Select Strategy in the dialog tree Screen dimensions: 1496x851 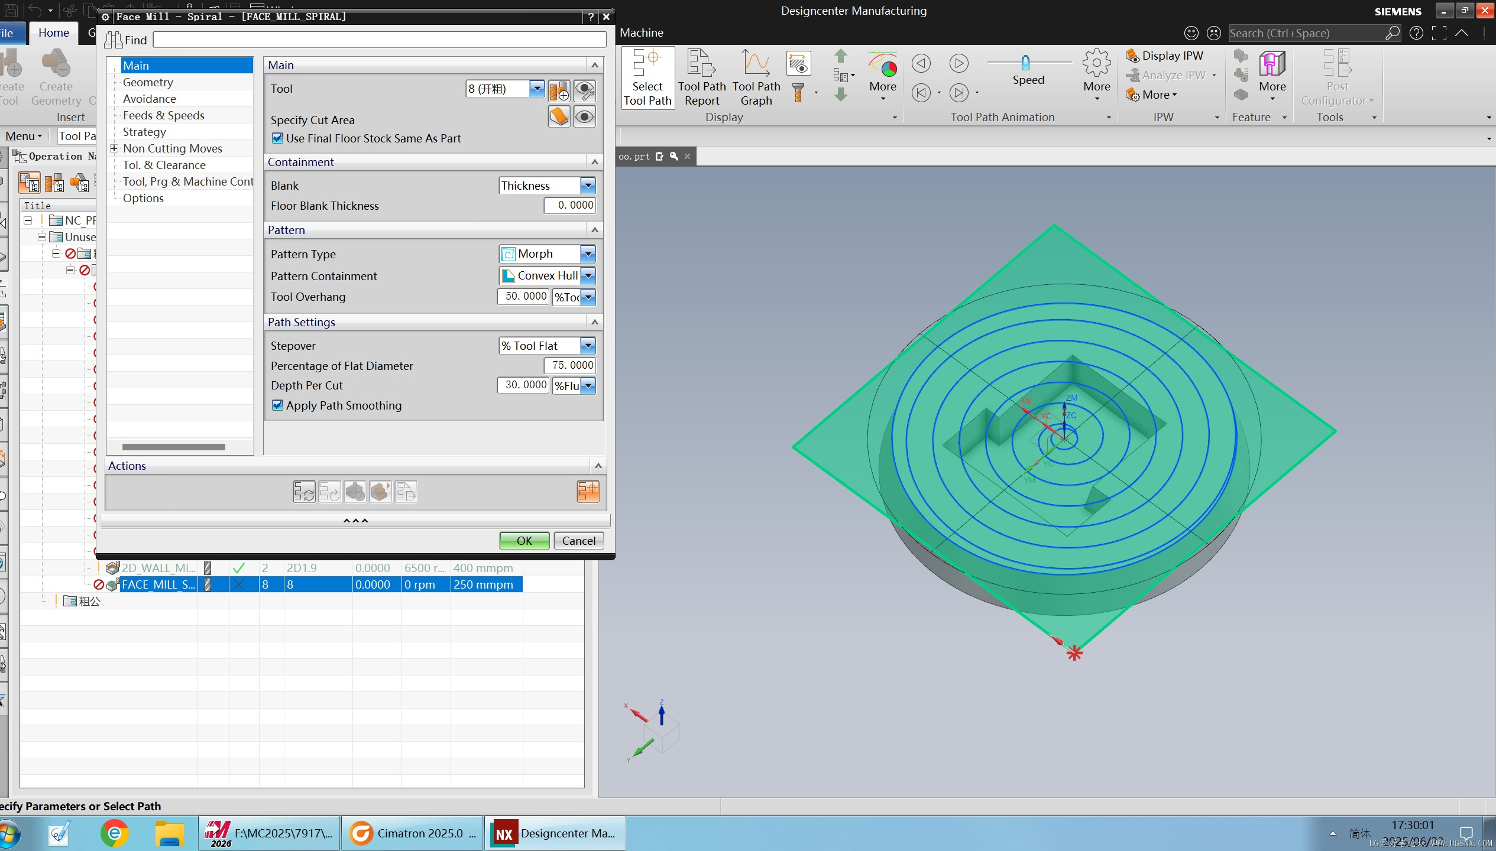click(x=144, y=132)
